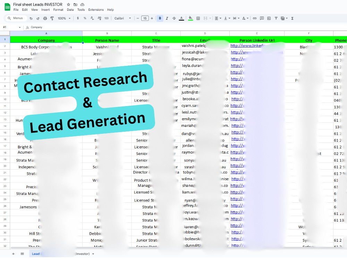Click the Redo arrow in toolbar
This screenshot has width=347, height=260.
coord(38,18)
